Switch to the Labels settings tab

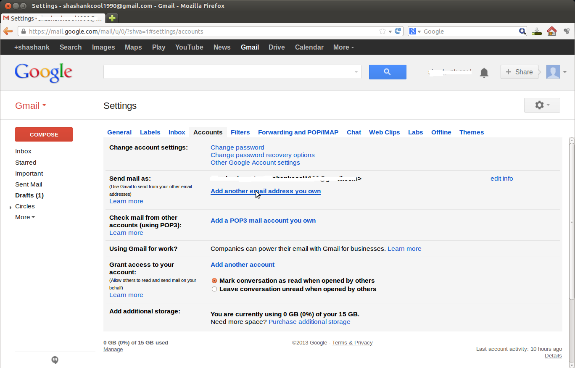coord(150,132)
